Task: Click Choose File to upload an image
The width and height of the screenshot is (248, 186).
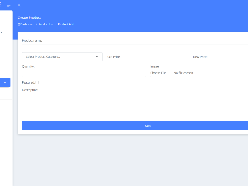Action: pyautogui.click(x=158, y=73)
